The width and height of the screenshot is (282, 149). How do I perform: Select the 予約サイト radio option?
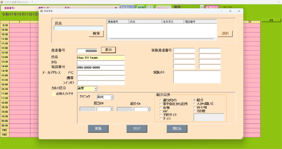161,115
